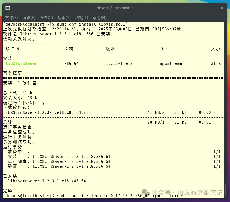Click the '安装大小: 43 k' line

[x=20, y=97]
